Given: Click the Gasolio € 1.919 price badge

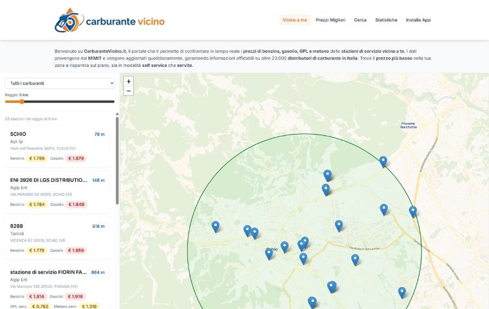Looking at the screenshot, I should [75, 297].
